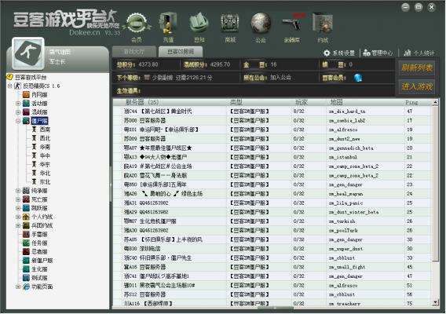
Task: Sort by the 地图 column header
Action: pos(365,102)
